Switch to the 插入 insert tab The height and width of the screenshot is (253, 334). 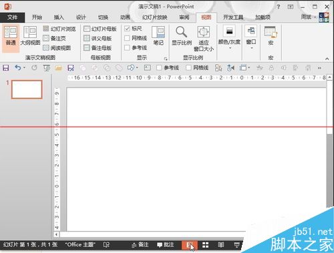click(x=59, y=17)
